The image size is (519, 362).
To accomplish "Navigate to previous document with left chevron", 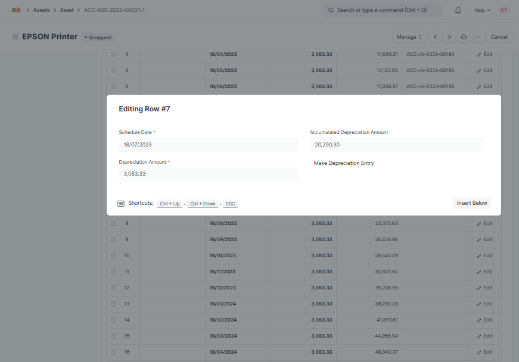I will pyautogui.click(x=435, y=36).
